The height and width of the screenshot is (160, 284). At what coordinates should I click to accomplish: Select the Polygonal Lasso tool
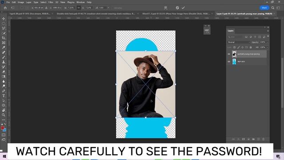[x=4, y=28]
